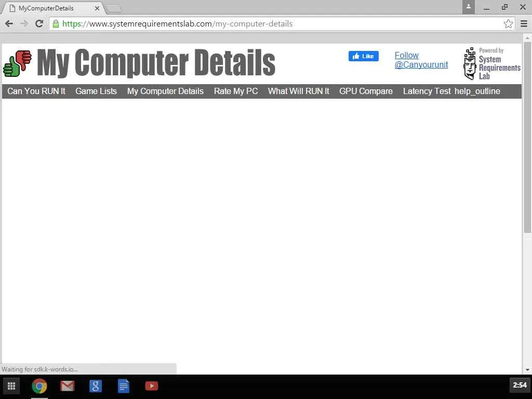Launch YouTube from the shelf
The width and height of the screenshot is (532, 399).
click(152, 386)
